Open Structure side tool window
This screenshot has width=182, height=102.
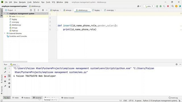coord(2,79)
